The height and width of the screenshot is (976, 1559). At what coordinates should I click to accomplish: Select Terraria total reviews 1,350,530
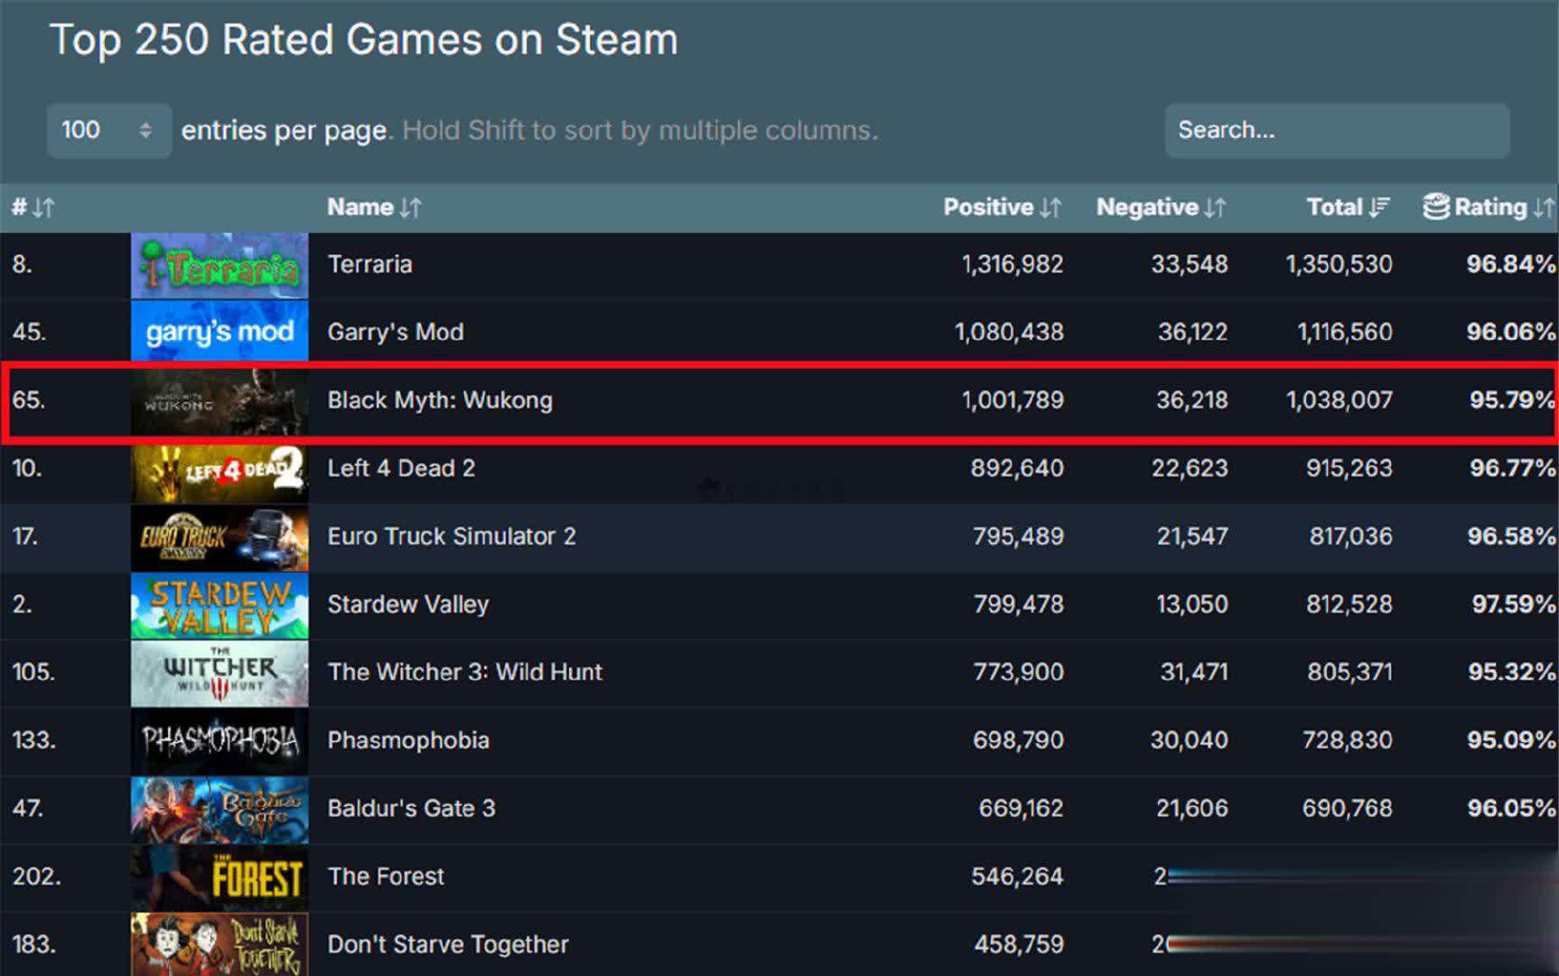tap(1339, 264)
